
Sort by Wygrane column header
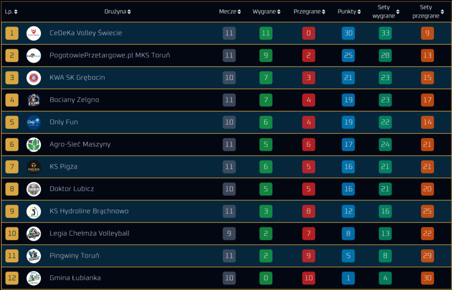[x=266, y=12]
